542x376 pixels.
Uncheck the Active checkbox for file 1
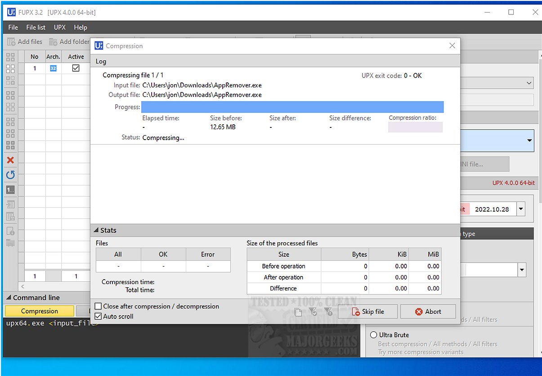tap(76, 68)
